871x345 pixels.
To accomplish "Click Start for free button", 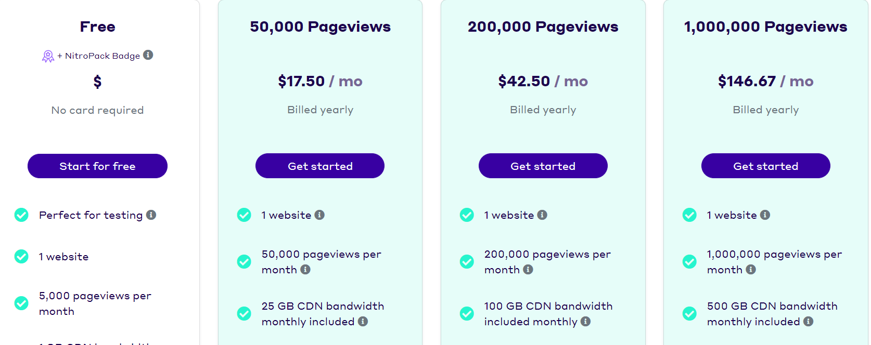I will pos(97,166).
